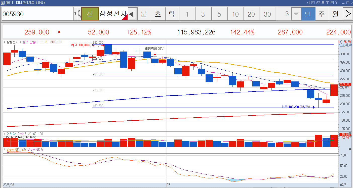Select the 일 (daily) chart tab
Image resolution: width=353 pixels, height=188 pixels.
[308, 14]
